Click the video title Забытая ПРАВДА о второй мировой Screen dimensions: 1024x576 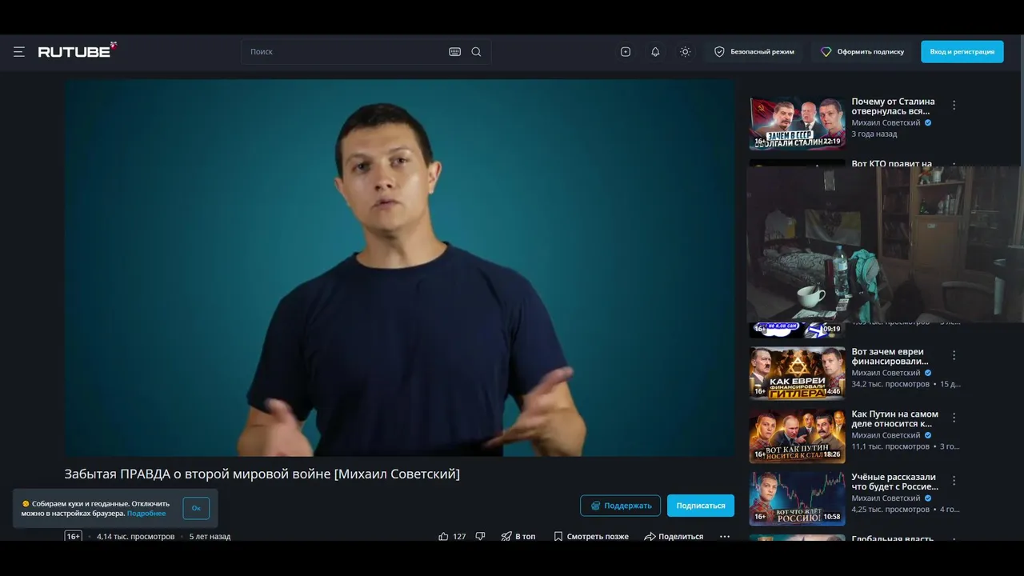[262, 474]
